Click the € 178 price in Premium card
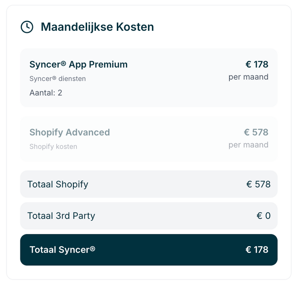 pos(257,64)
